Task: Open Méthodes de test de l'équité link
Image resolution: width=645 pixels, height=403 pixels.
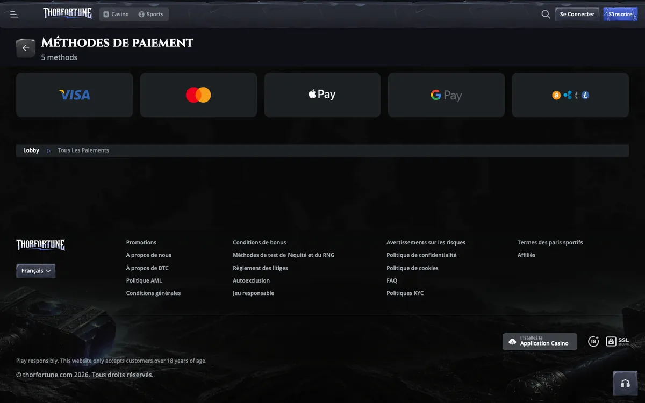Action: click(x=284, y=255)
